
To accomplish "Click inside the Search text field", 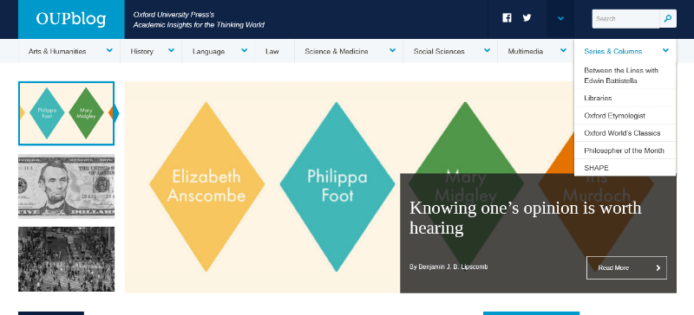I will click(625, 18).
